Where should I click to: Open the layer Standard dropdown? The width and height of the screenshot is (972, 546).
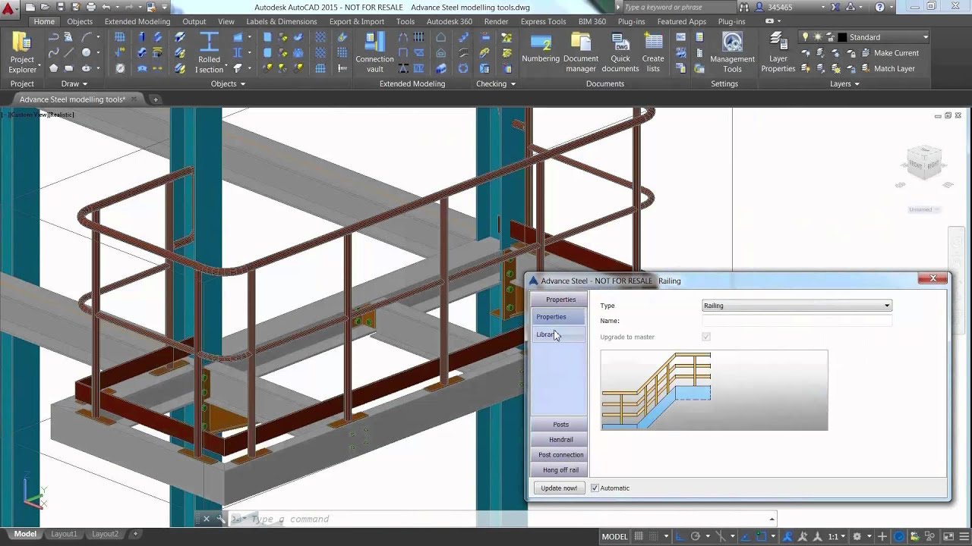tap(925, 37)
